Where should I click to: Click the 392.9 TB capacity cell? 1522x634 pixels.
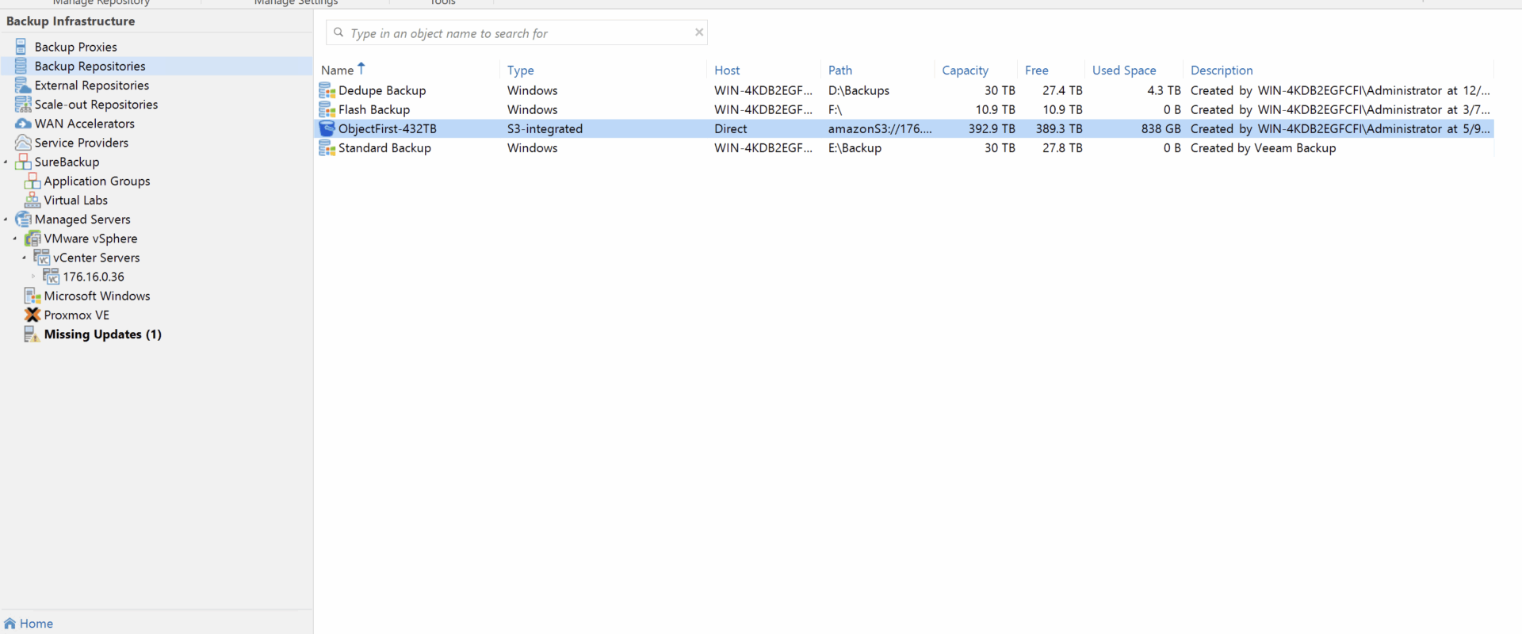click(992, 128)
